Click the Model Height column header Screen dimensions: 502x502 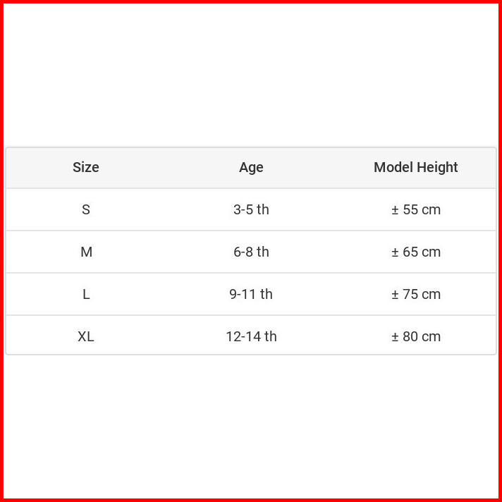coord(416,168)
